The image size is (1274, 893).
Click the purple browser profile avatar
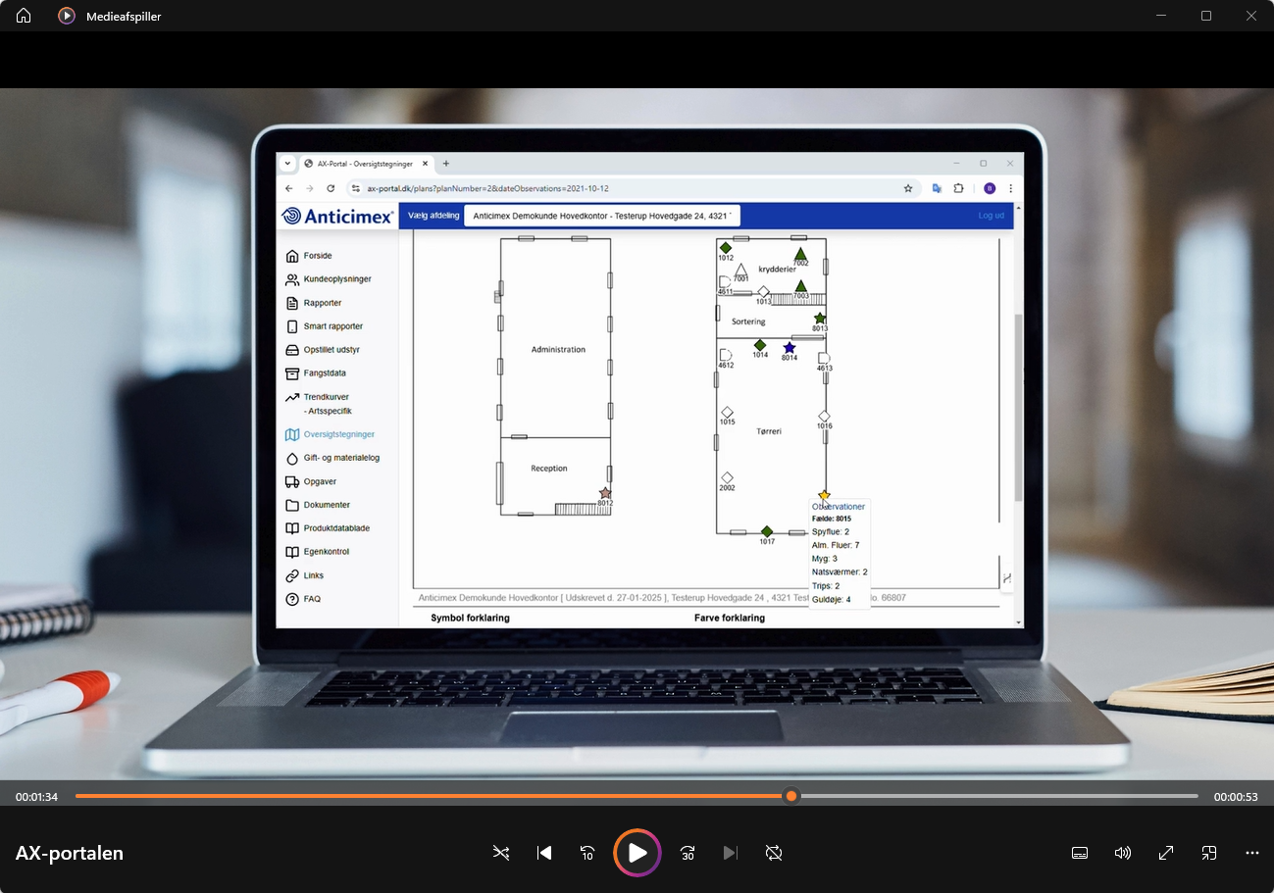pos(990,188)
